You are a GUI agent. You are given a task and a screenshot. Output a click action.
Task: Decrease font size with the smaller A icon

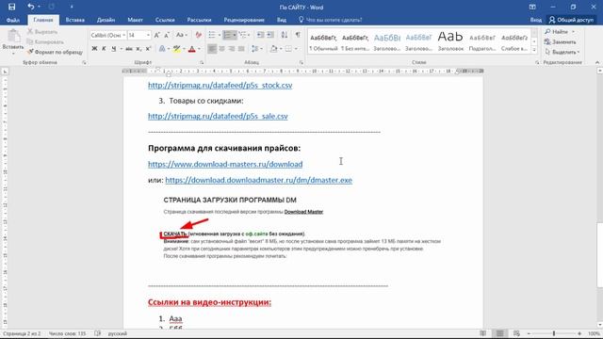167,35
